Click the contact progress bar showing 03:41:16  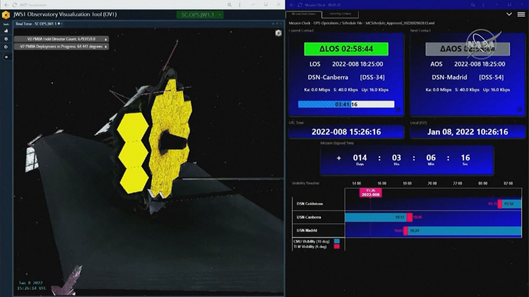[x=346, y=104]
